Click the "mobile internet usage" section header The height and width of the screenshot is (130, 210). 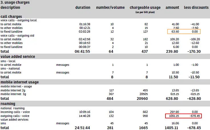(x=20, y=82)
